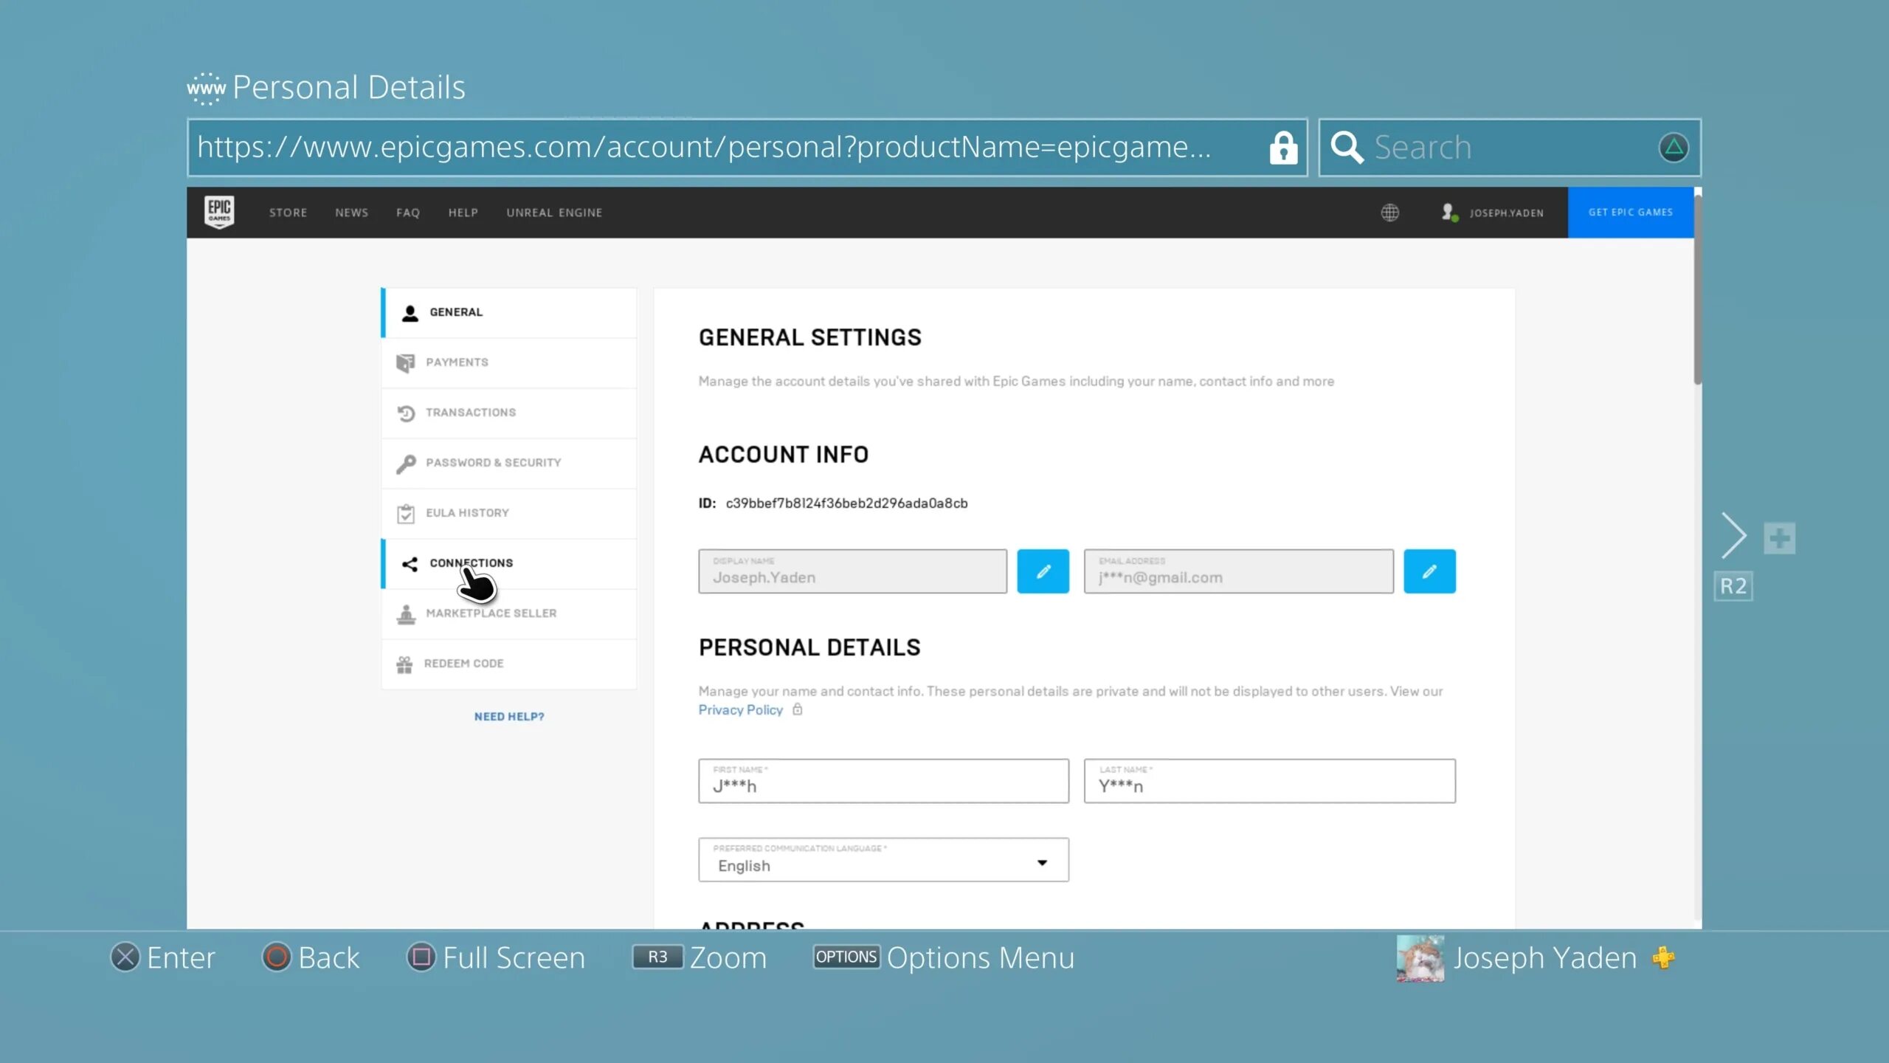Click the Connections sidebar icon
1889x1063 pixels.
pyautogui.click(x=406, y=562)
